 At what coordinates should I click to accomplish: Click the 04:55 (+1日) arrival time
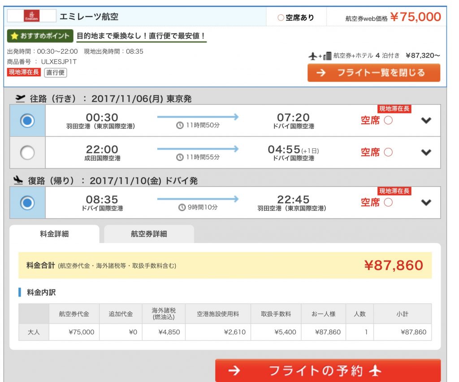click(293, 150)
